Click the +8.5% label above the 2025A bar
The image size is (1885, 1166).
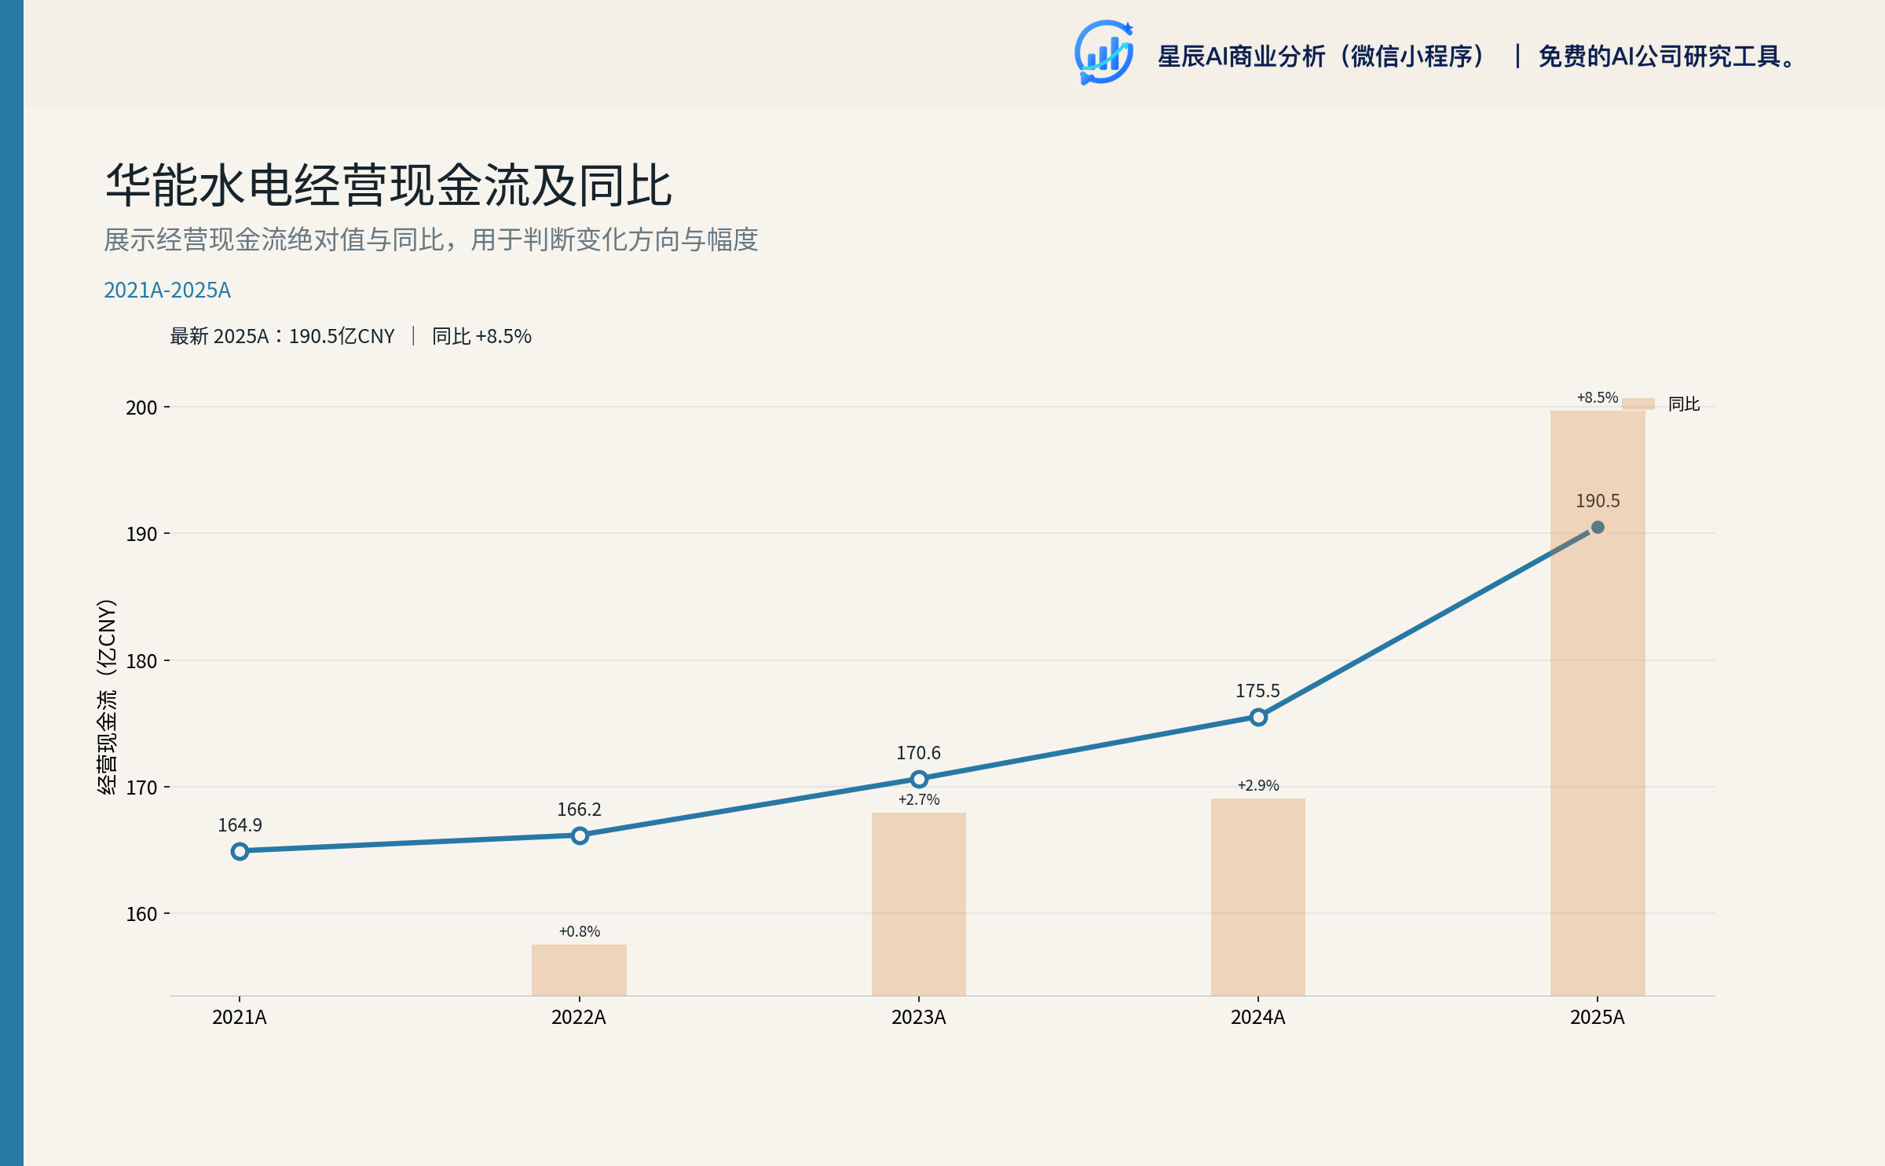[1598, 397]
